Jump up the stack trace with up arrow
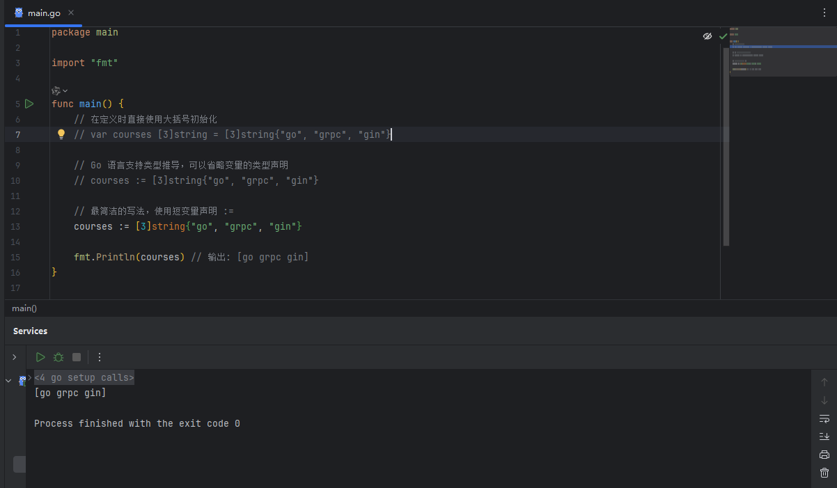 [824, 382]
